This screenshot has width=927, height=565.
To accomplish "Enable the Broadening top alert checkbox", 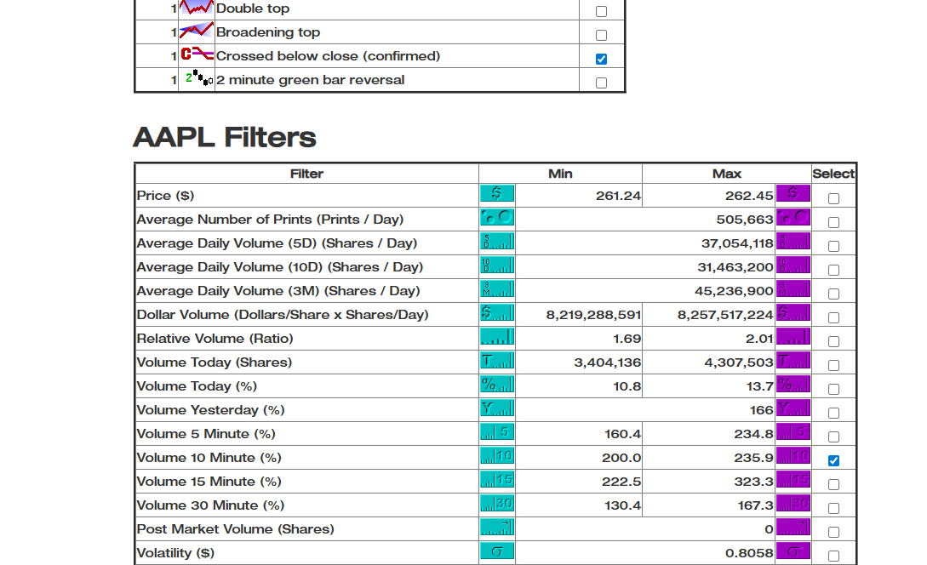I will (602, 34).
